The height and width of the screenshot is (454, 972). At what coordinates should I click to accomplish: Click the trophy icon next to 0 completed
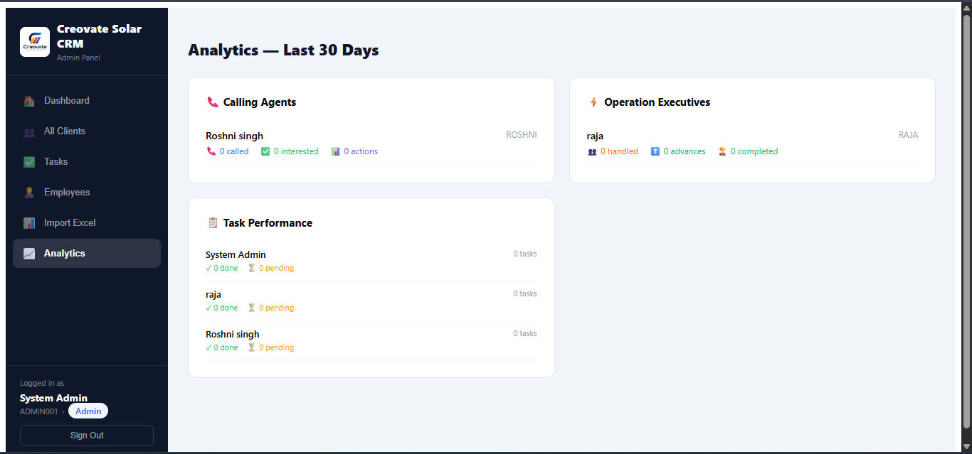point(722,151)
